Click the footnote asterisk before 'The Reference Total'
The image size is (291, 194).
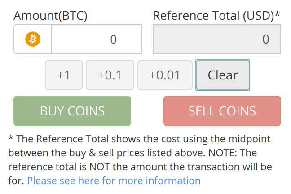(x=11, y=138)
